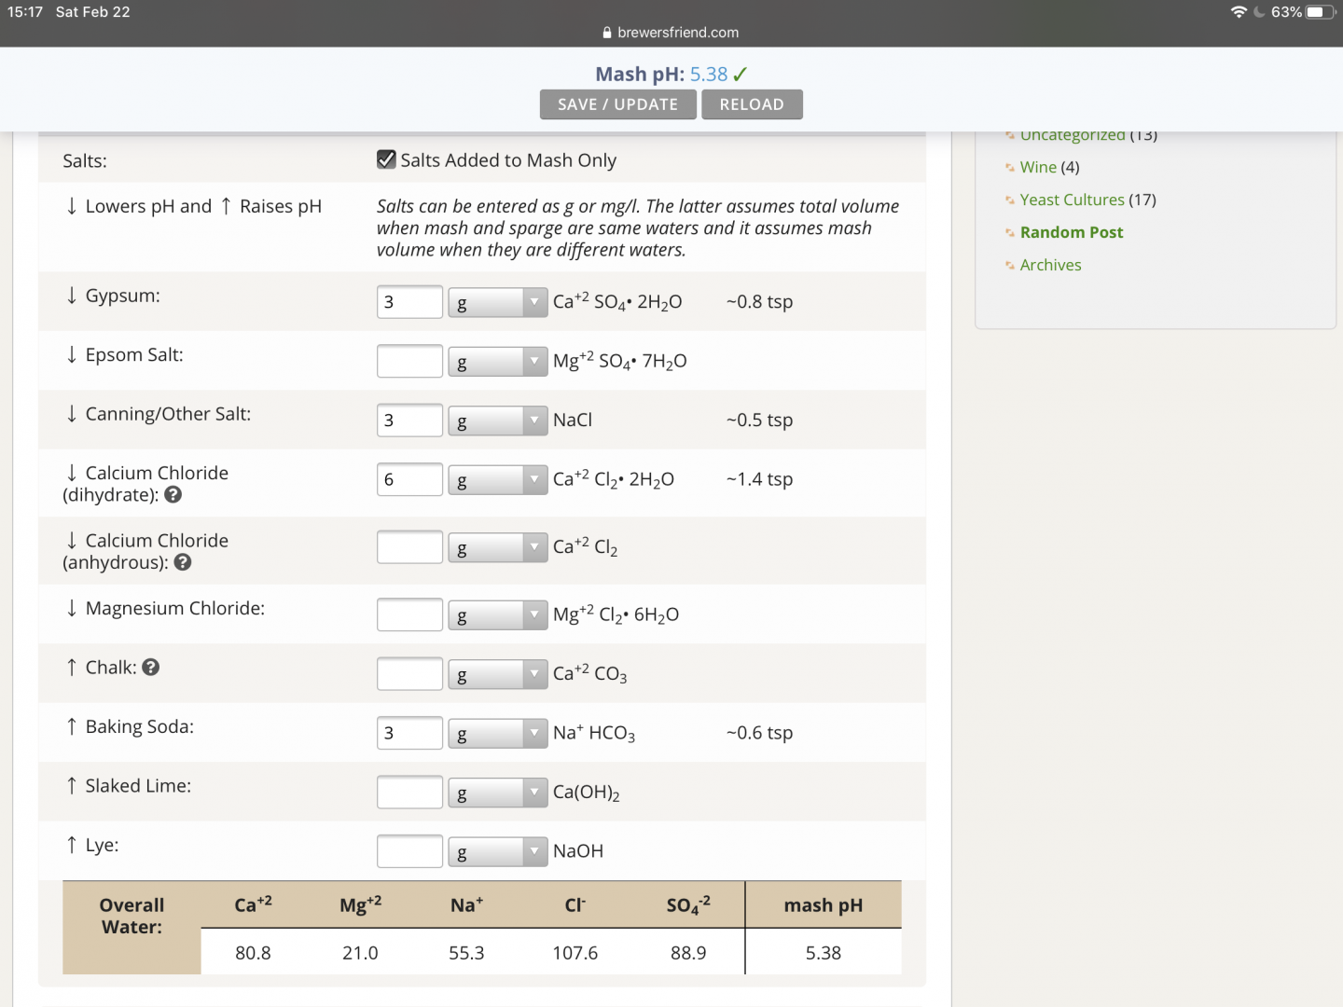
Task: Click the ~0.6 tsp baking soda estimate
Action: [760, 733]
